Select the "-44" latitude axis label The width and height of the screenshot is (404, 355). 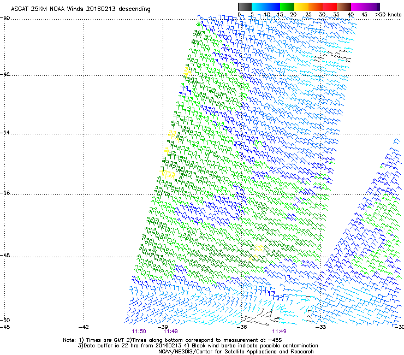click(x=5, y=133)
